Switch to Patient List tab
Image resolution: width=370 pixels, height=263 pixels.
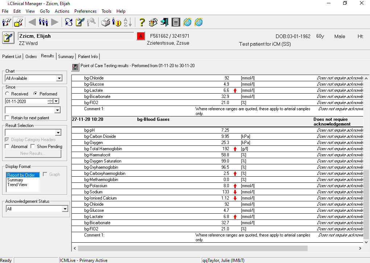(12, 57)
